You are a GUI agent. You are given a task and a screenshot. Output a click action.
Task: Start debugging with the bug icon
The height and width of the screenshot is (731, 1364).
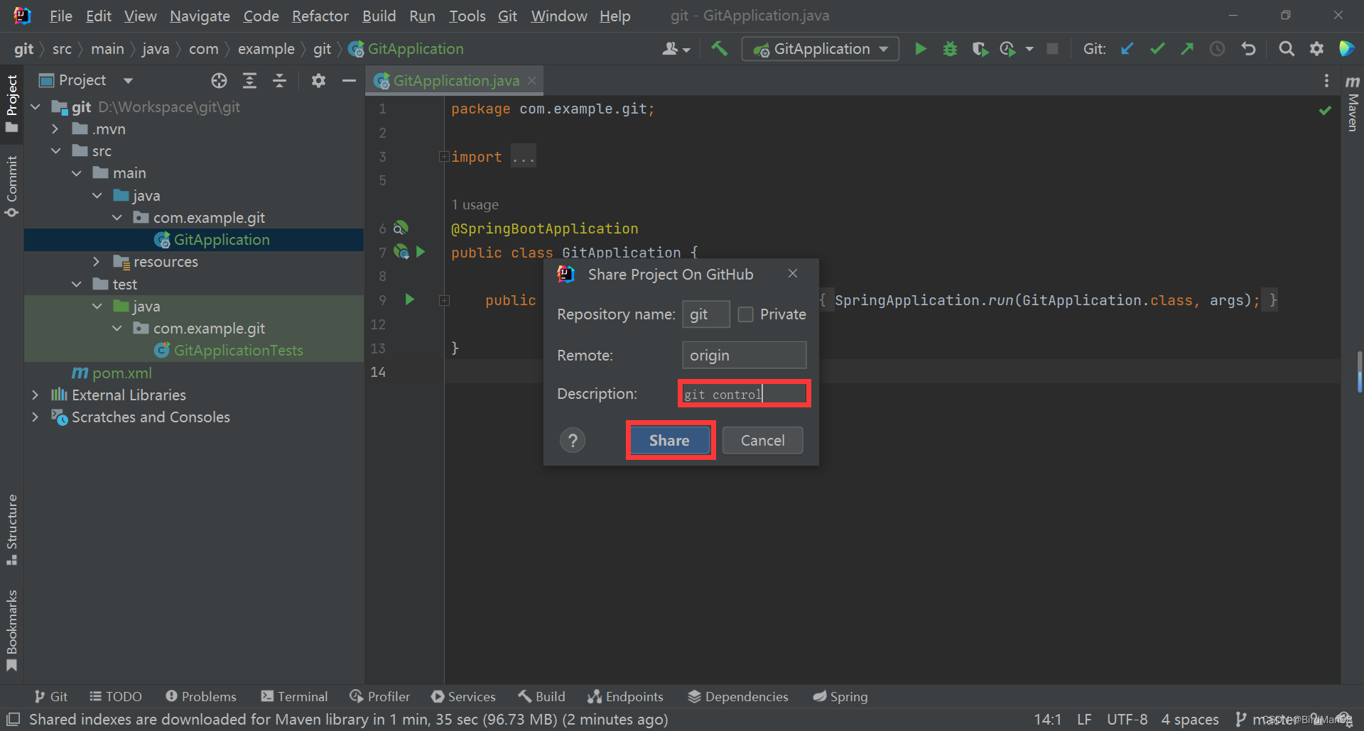click(950, 48)
